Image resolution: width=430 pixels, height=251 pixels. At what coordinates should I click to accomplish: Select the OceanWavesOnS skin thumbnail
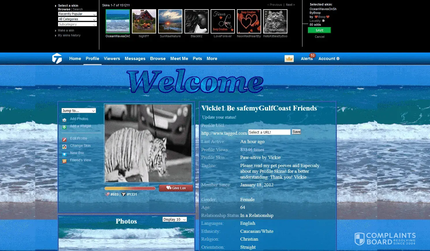point(118,21)
